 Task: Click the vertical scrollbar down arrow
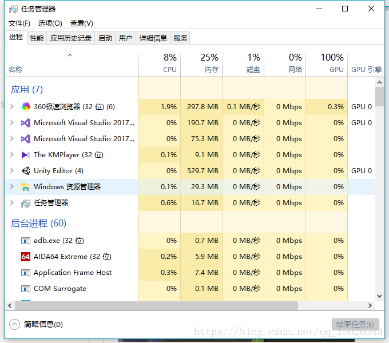[x=379, y=296]
